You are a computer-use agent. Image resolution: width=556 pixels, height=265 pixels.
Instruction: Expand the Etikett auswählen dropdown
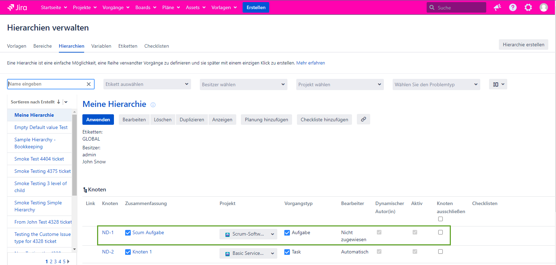click(x=147, y=84)
